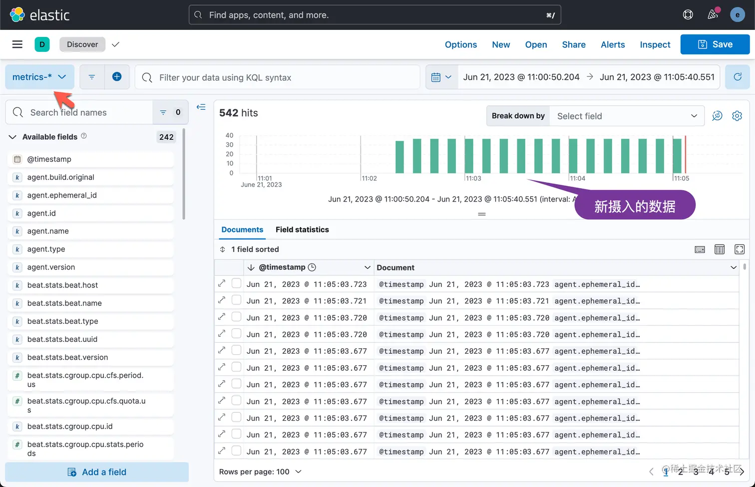Click the Add a field button
Viewport: 755px width, 487px height.
pyautogui.click(x=97, y=472)
